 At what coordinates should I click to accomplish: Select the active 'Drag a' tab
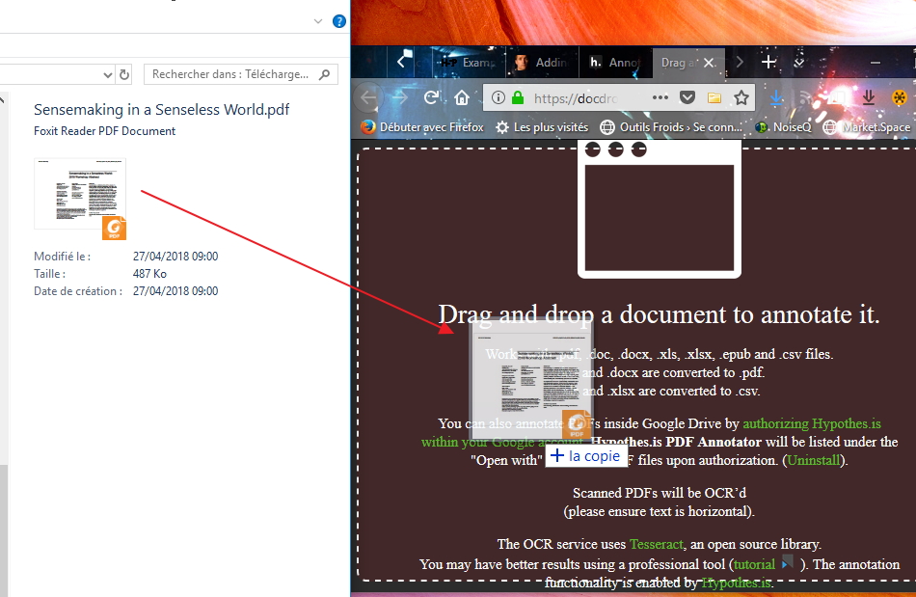[x=679, y=62]
